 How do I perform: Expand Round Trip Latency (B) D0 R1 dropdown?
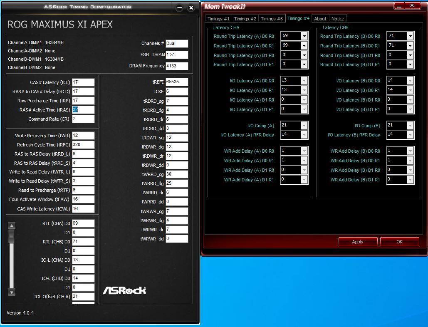click(x=410, y=46)
